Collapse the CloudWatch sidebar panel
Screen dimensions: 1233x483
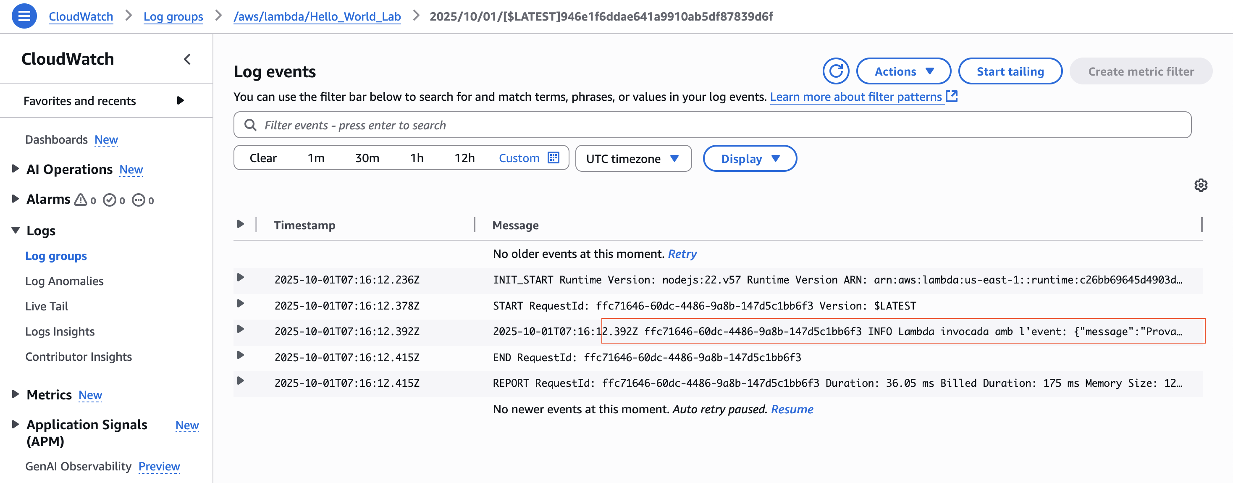tap(187, 59)
